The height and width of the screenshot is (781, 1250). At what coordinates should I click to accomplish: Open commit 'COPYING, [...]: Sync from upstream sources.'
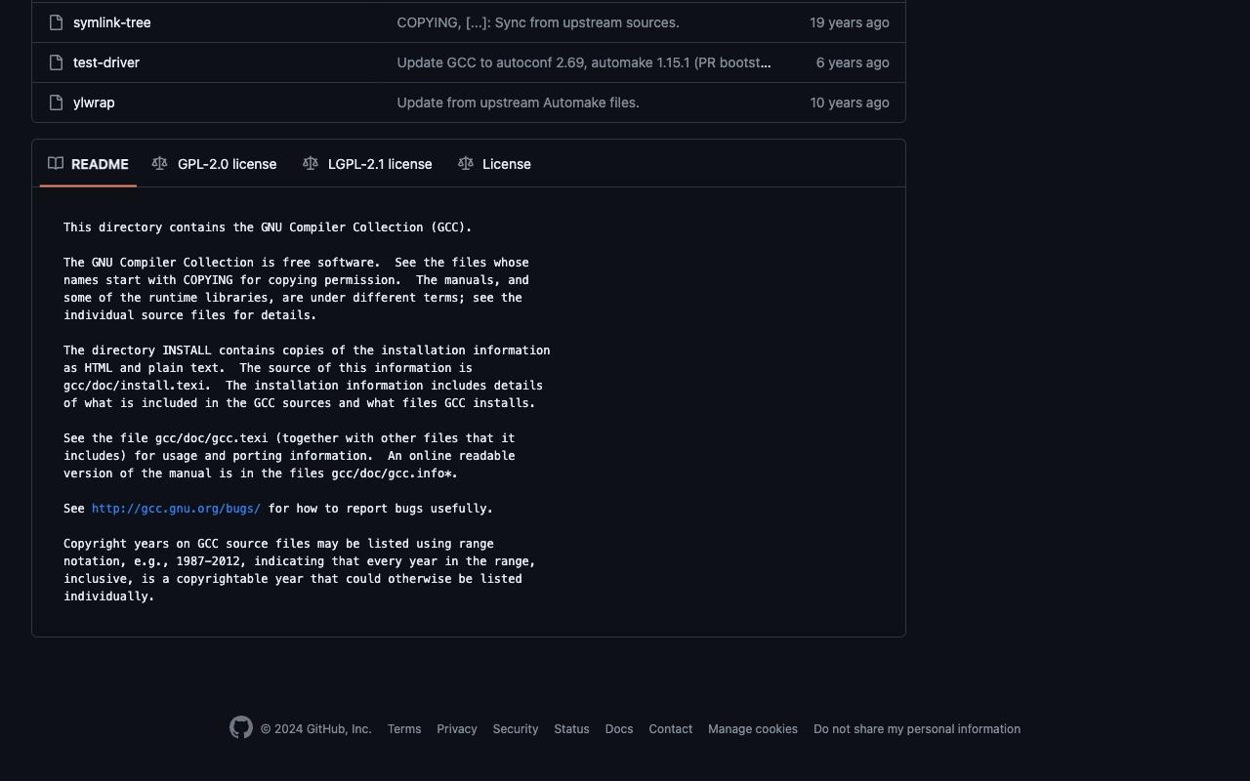[538, 22]
